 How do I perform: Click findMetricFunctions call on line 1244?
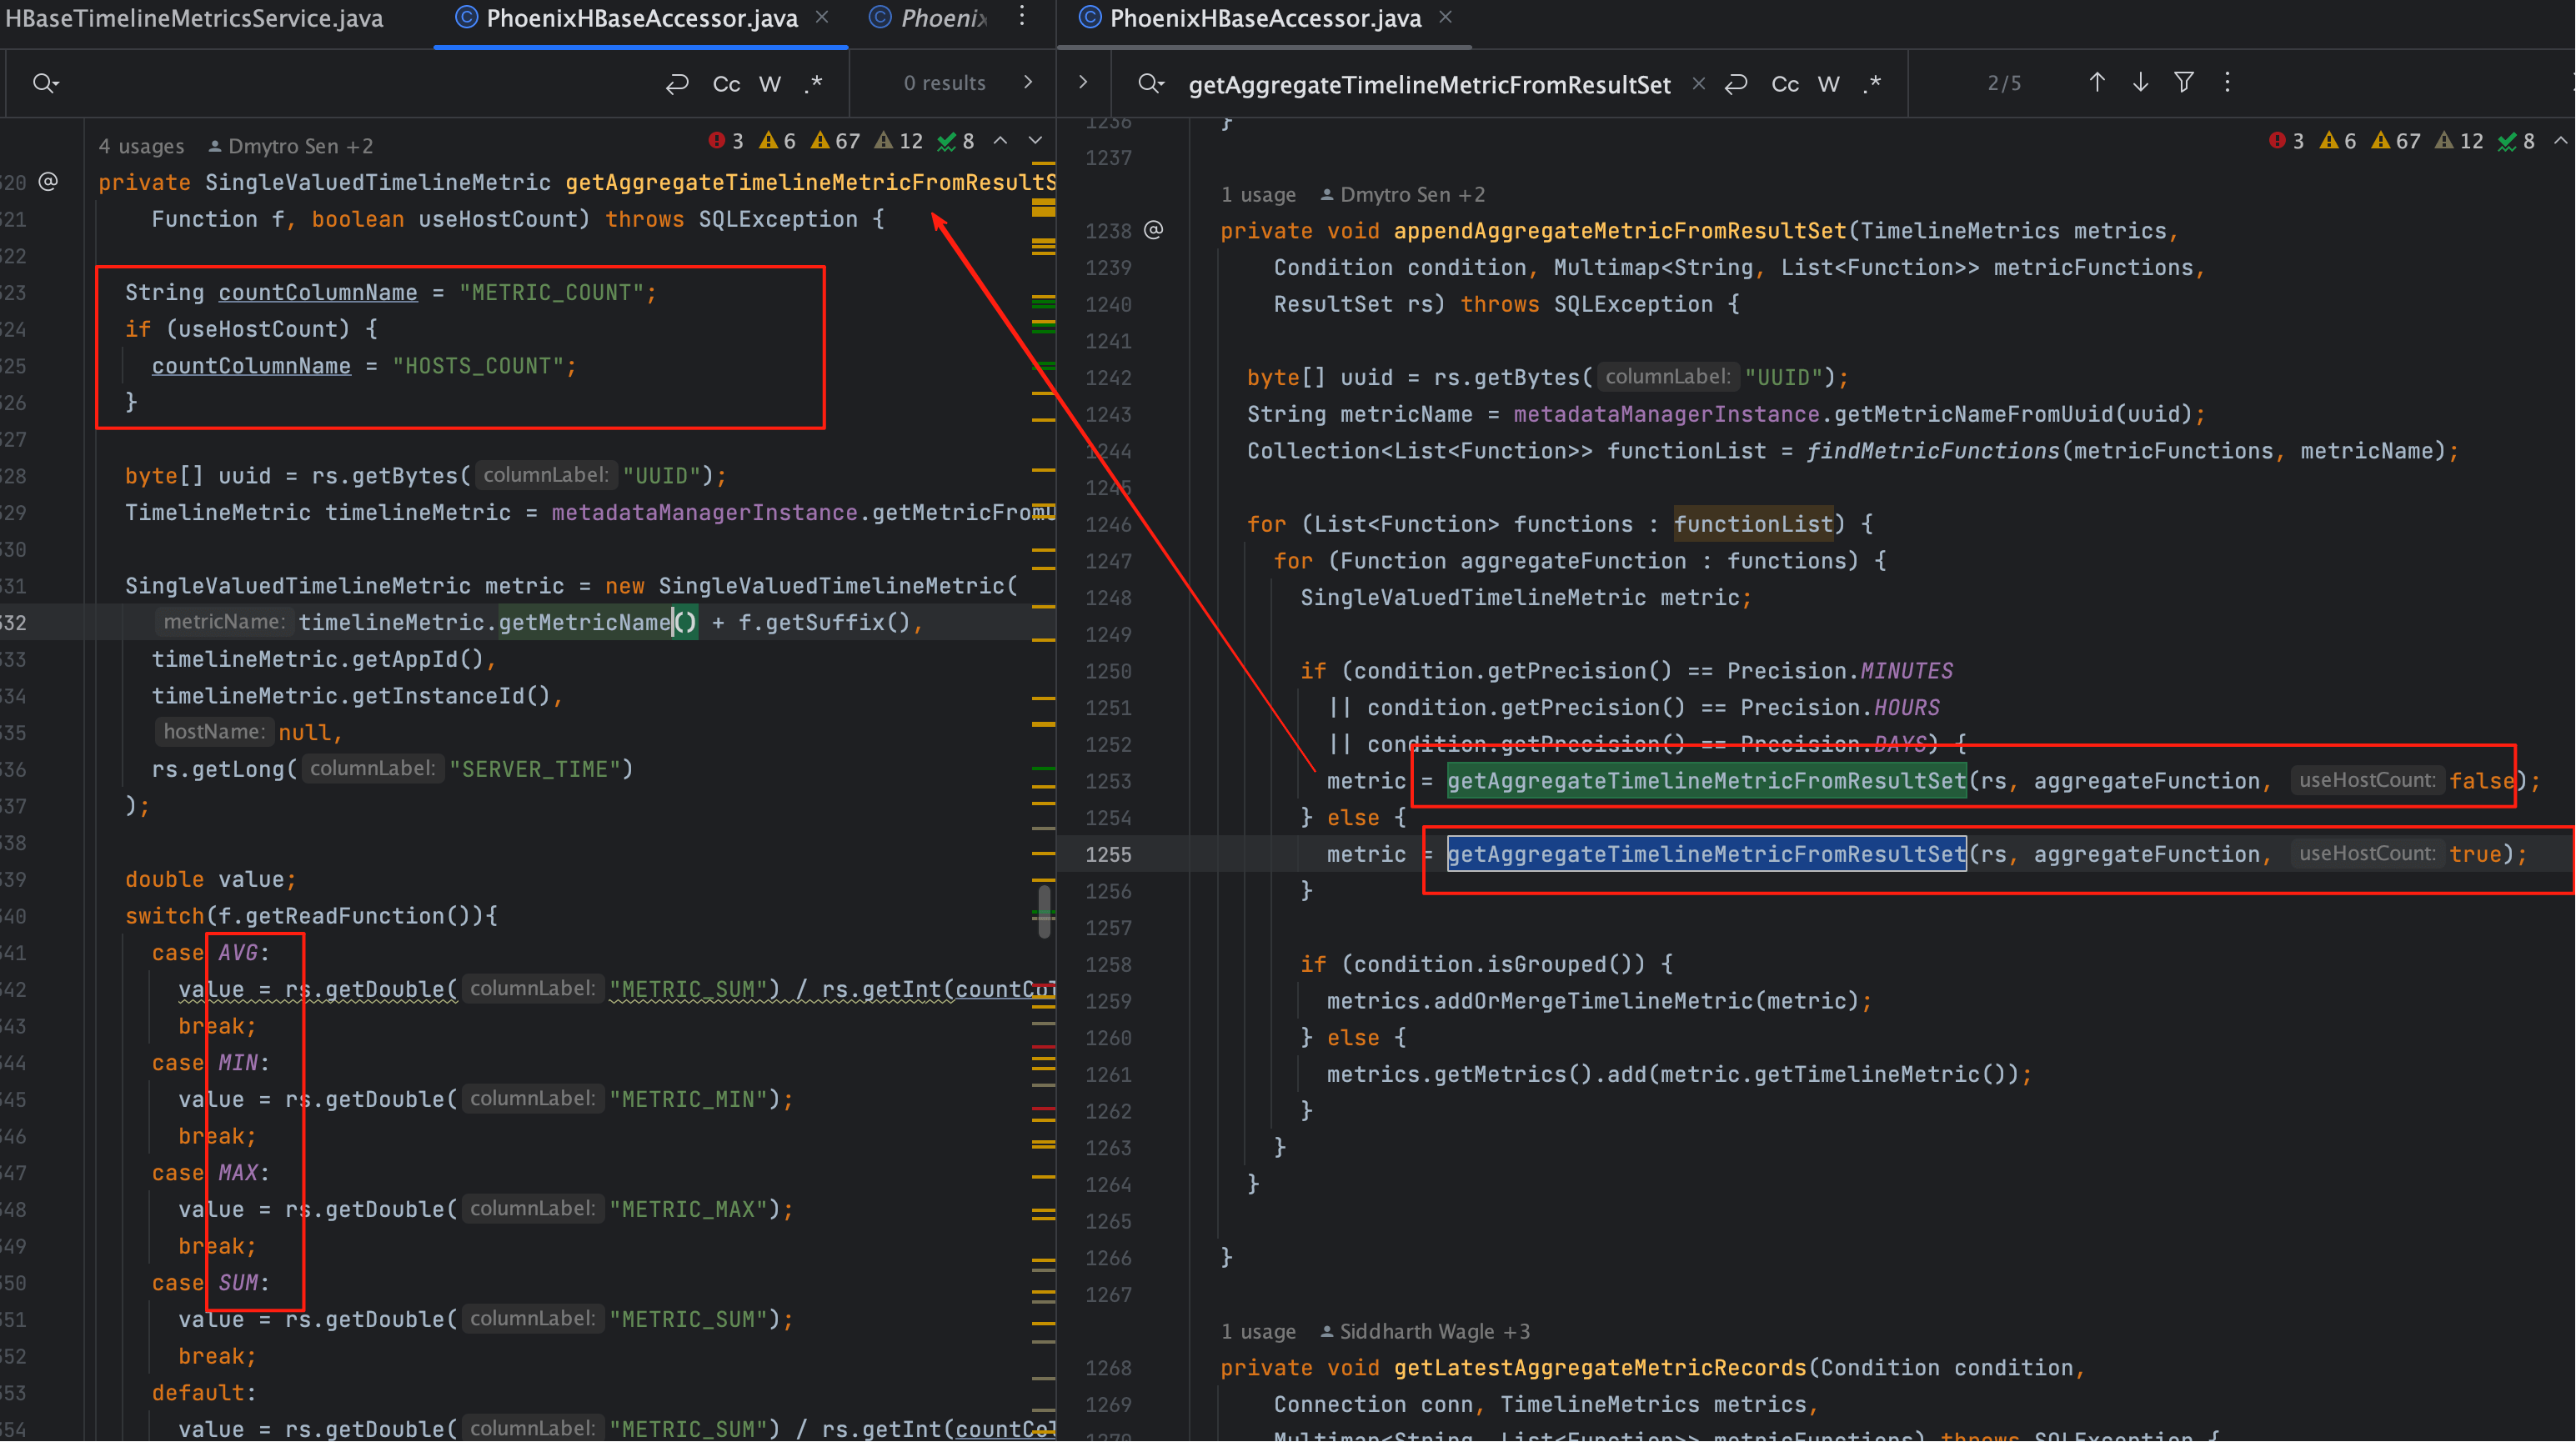(1933, 451)
